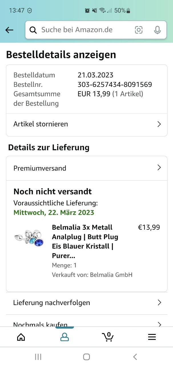
Task: Tap the back arrow icon
Action: [9, 30]
